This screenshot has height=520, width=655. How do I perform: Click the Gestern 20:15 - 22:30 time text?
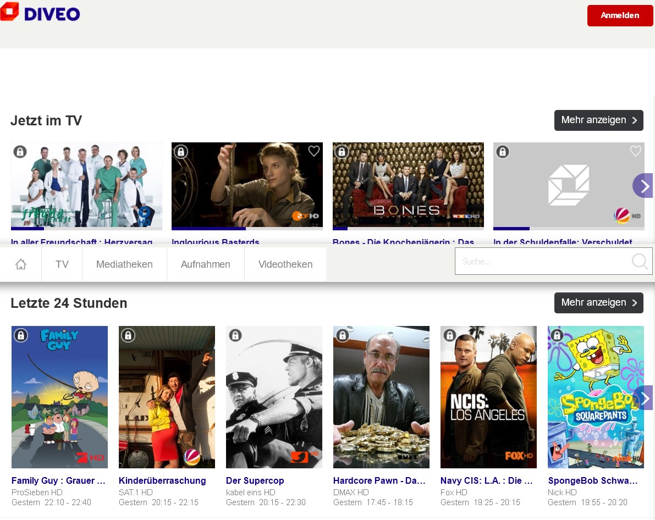(x=266, y=502)
